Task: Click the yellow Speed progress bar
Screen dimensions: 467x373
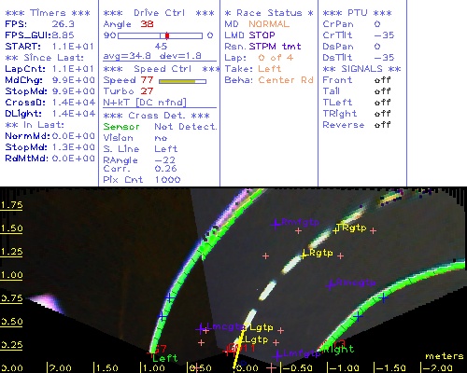Action: point(177,81)
